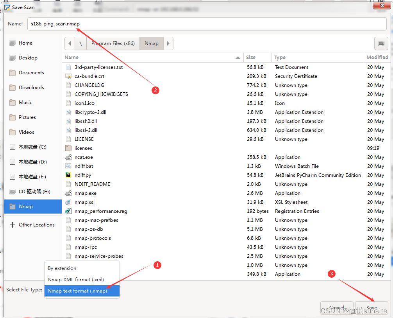This screenshot has width=393, height=318.
Task: Click the 09:19 modified time of licenses
Action: point(373,148)
